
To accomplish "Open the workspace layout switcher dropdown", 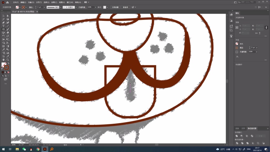I will tap(87, 2).
